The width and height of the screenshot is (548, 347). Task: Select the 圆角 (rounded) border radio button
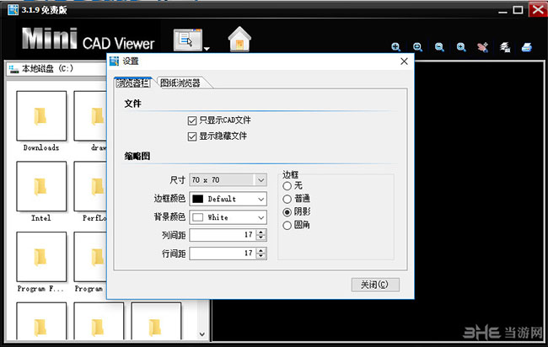tap(287, 226)
